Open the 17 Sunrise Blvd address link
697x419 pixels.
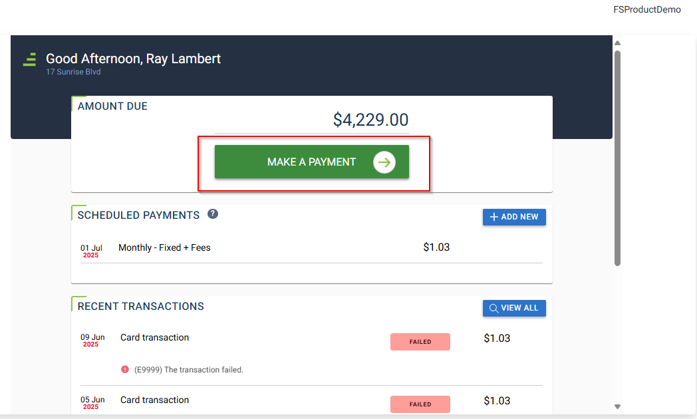coord(73,72)
